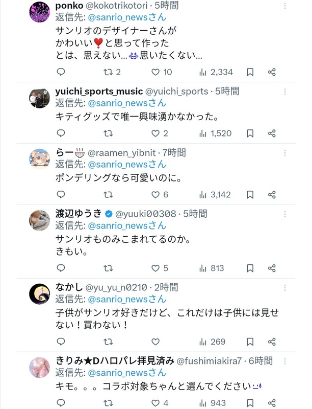The width and height of the screenshot is (312, 409).
Task: Like ponko's tweet with 10 likes
Action: (162, 72)
